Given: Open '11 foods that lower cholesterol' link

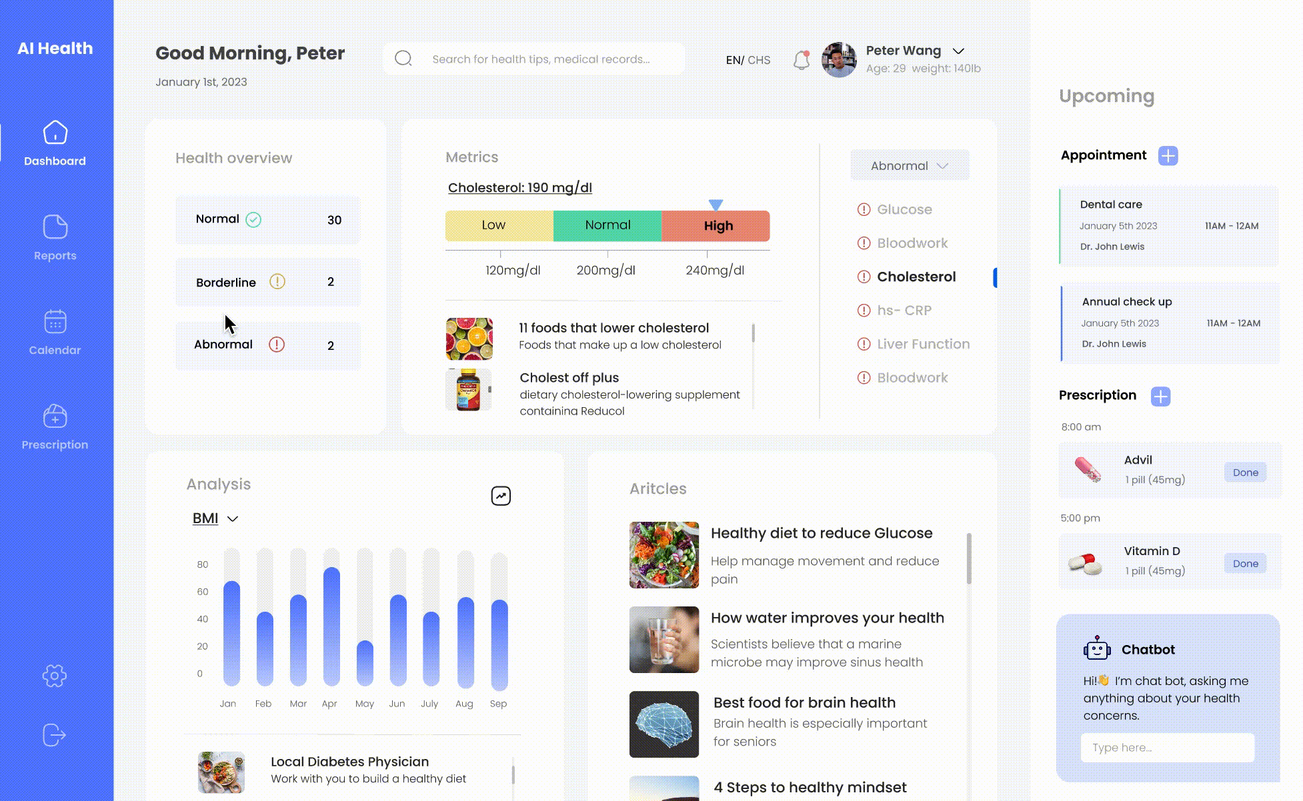Looking at the screenshot, I should click(613, 328).
